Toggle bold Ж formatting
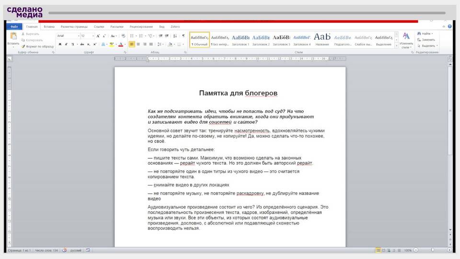 coord(60,44)
